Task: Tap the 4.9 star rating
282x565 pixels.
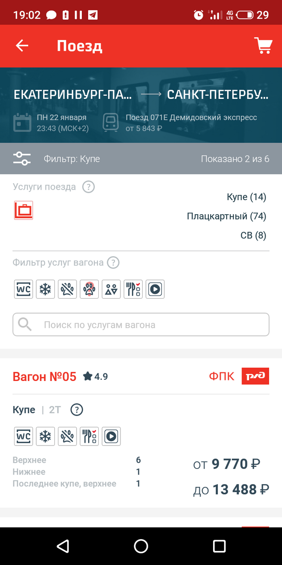Action: pos(95,377)
